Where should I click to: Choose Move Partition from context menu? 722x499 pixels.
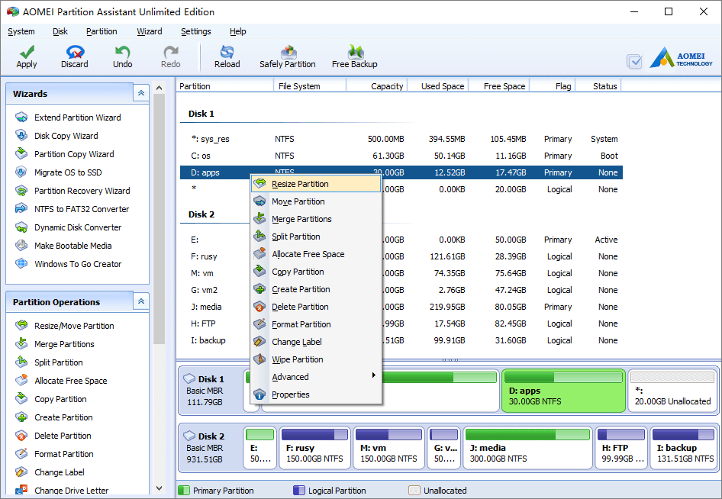coord(316,201)
